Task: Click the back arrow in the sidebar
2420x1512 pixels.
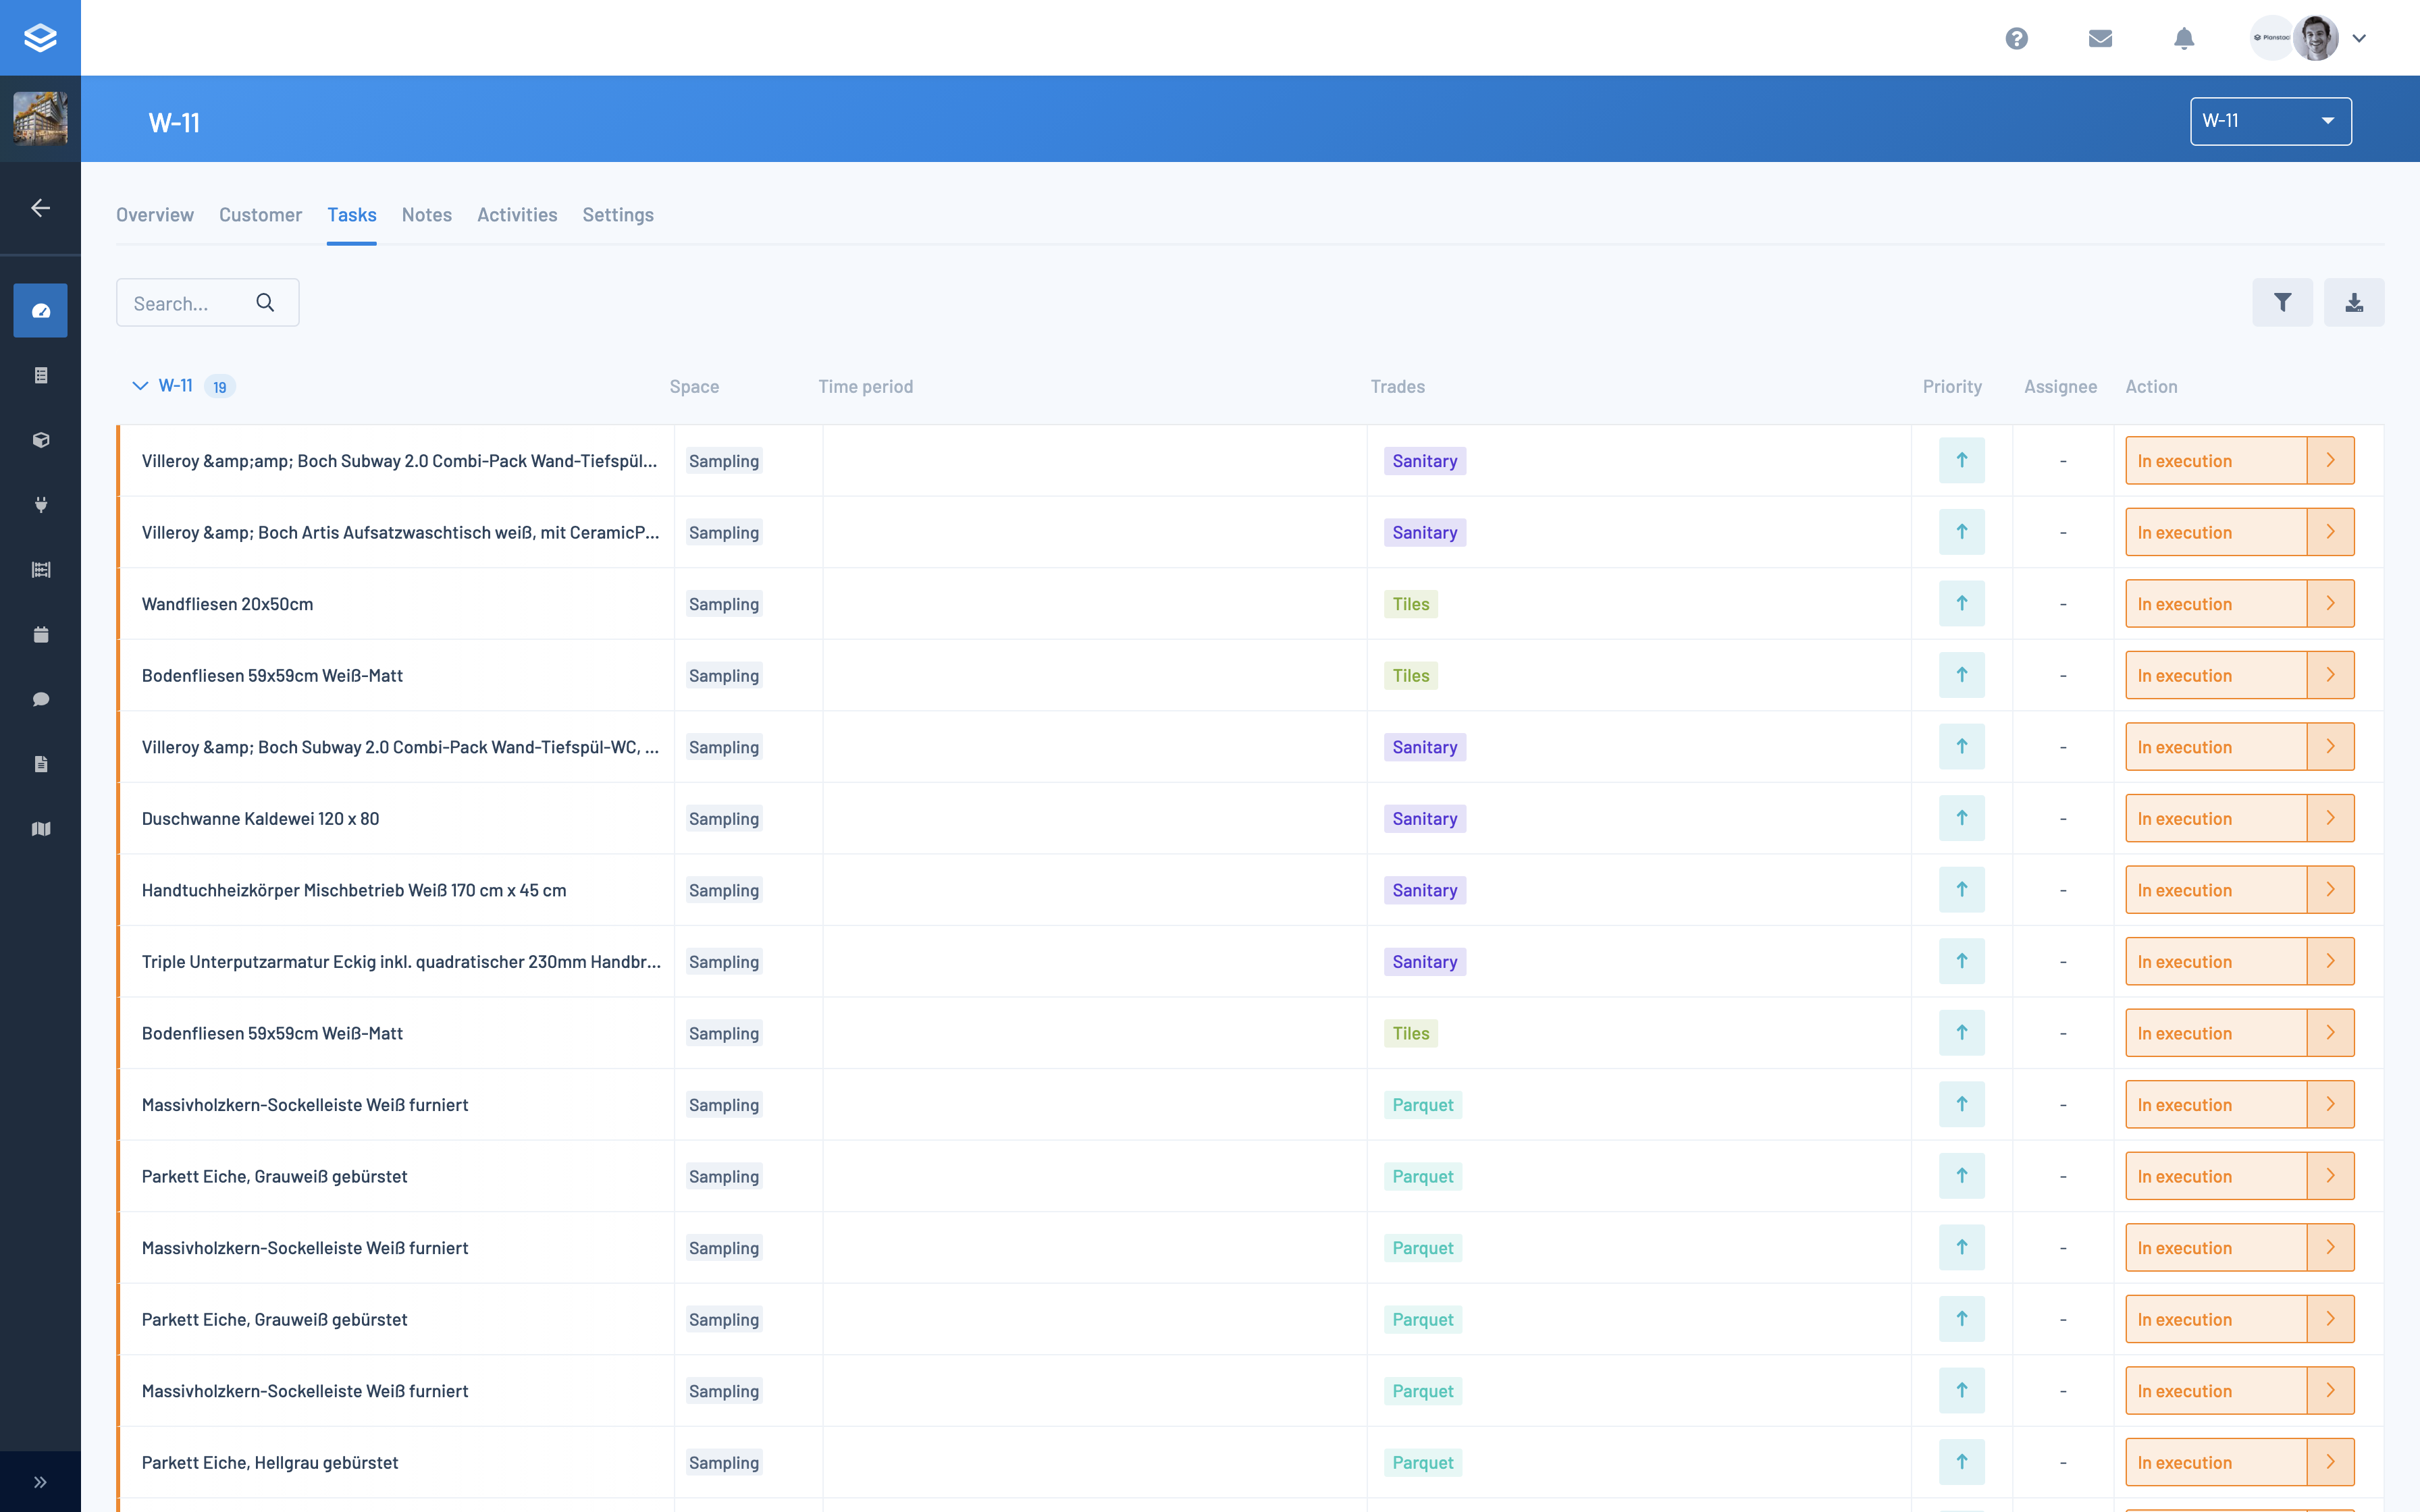Action: pyautogui.click(x=40, y=208)
